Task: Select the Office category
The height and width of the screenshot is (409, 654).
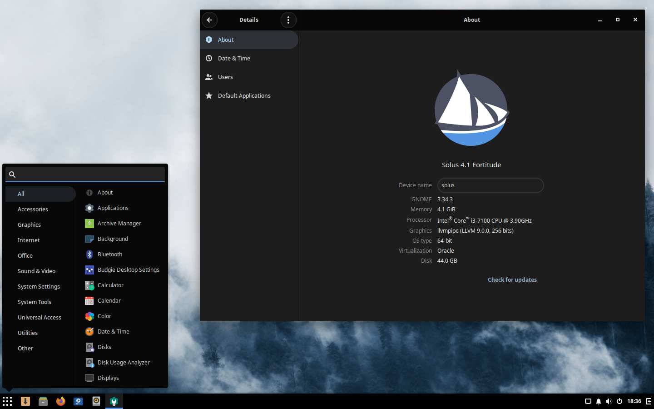Action: coord(40,256)
